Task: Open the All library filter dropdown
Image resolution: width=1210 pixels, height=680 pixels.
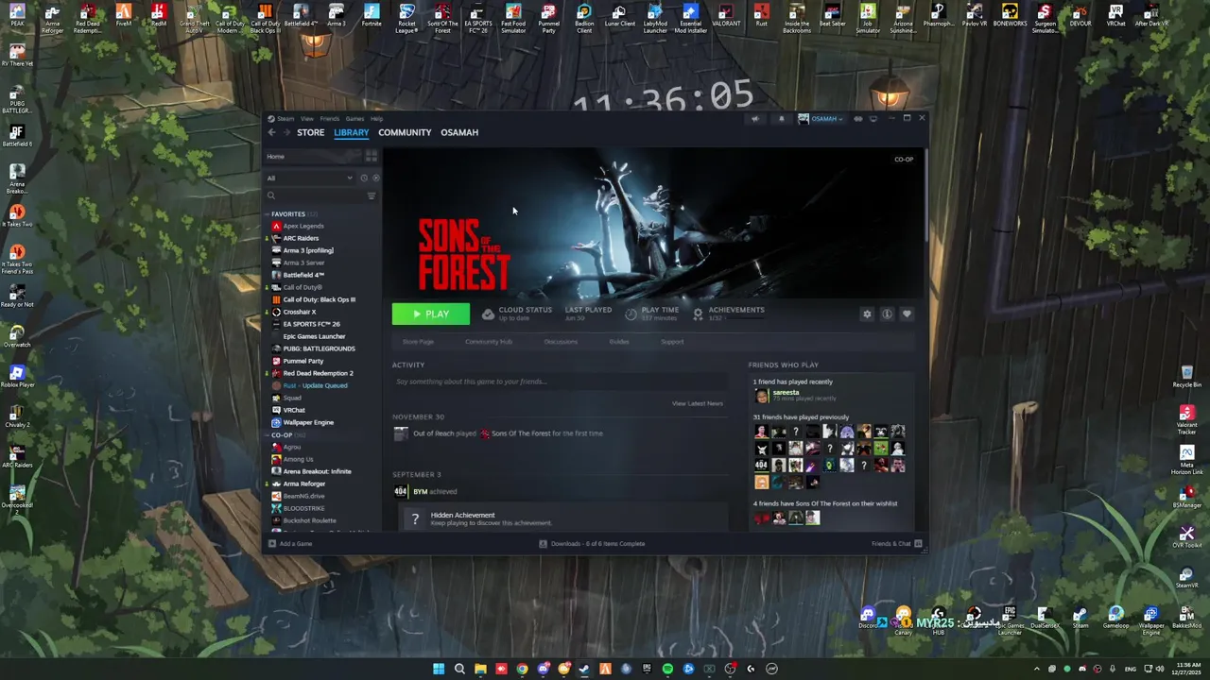Action: pyautogui.click(x=310, y=178)
